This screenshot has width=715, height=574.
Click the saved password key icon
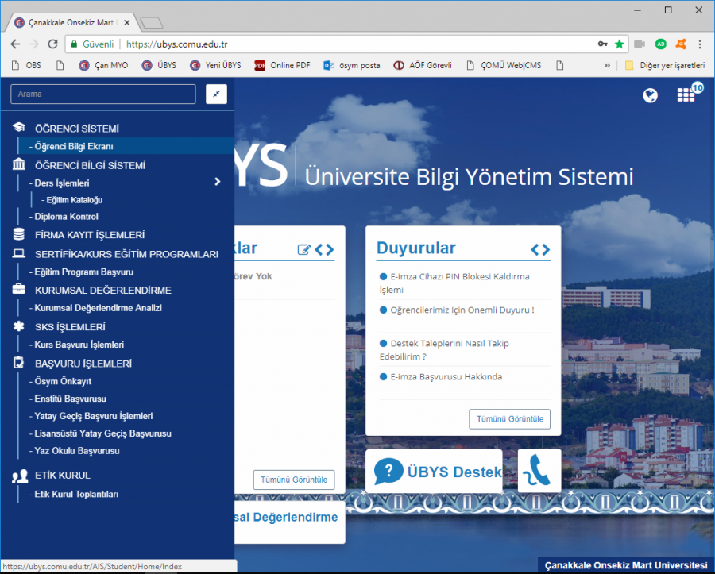coord(603,44)
